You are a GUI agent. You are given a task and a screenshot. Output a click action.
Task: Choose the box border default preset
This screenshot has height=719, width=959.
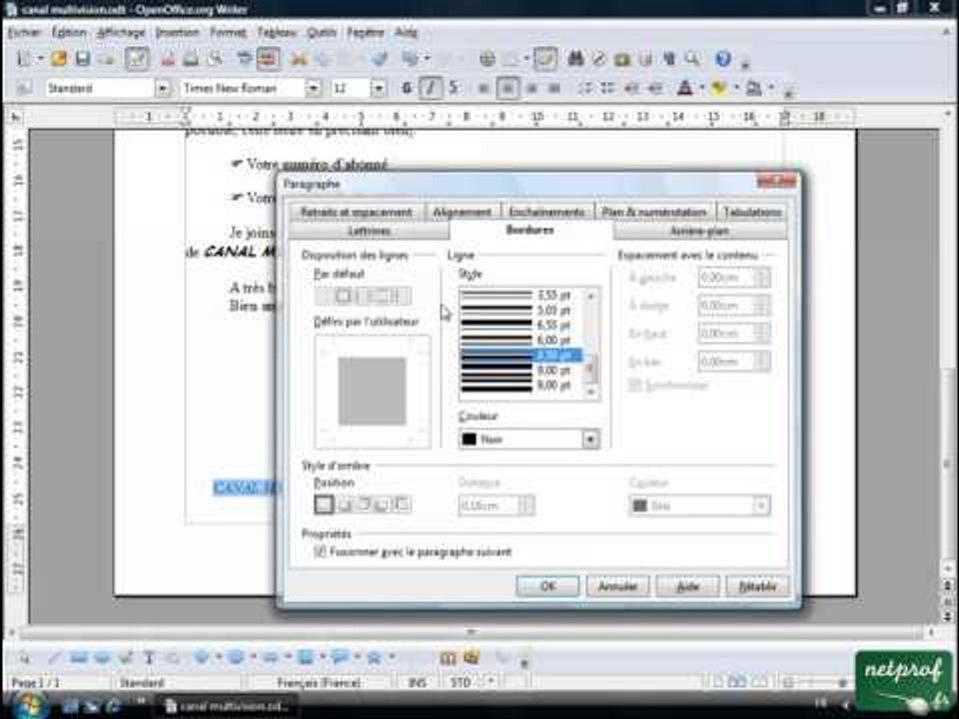(343, 296)
